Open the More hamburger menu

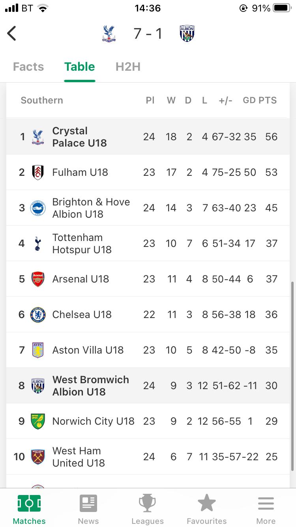click(x=266, y=504)
